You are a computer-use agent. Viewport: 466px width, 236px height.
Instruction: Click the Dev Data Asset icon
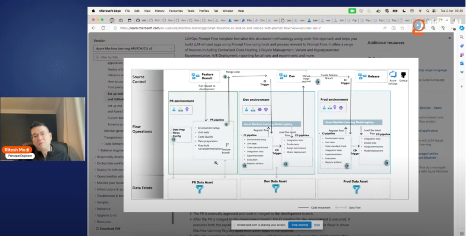click(276, 189)
